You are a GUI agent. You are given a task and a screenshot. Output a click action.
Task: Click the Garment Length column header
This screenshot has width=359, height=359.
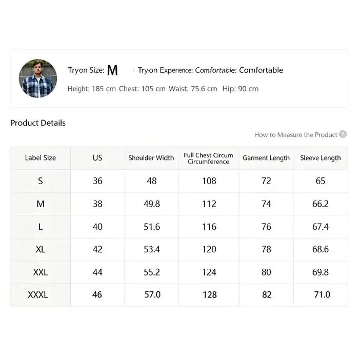[266, 158]
